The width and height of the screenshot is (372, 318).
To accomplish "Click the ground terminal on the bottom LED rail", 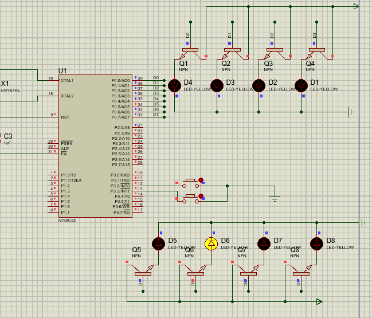I will point(362,223).
